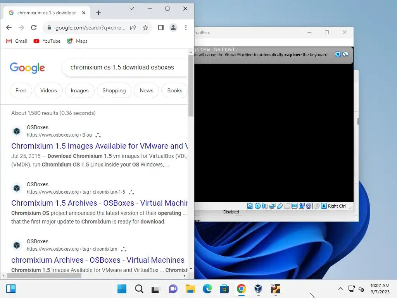Click the VirtualBox mouse integration icon
397x298 pixels.
316,206
